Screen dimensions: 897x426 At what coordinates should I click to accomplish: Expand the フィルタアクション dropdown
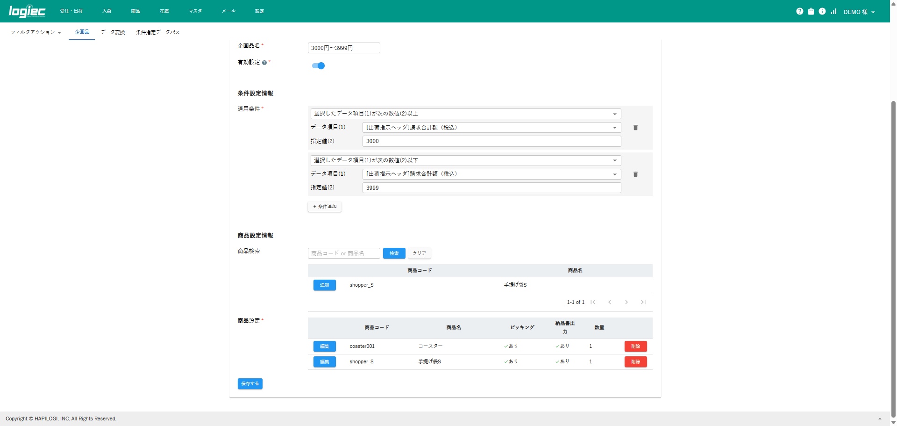pyautogui.click(x=36, y=32)
